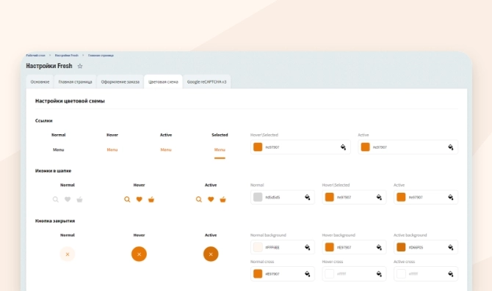Viewport: 492px width, 291px height.
Task: Click the Active Menu link preview
Action: [x=166, y=150]
